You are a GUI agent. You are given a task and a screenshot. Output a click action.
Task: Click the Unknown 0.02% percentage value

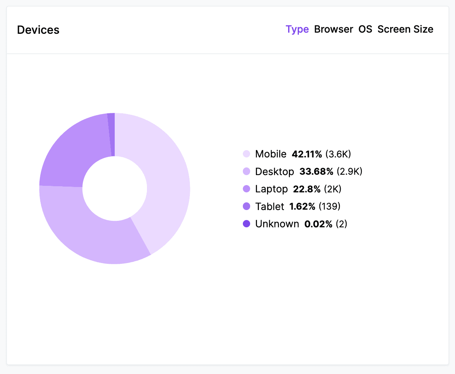tap(318, 224)
